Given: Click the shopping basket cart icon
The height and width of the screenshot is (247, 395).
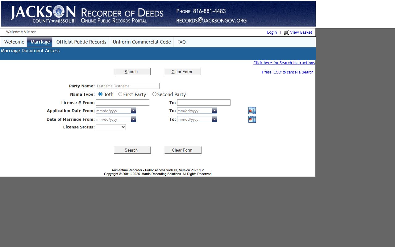Looking at the screenshot, I should click(x=286, y=32).
